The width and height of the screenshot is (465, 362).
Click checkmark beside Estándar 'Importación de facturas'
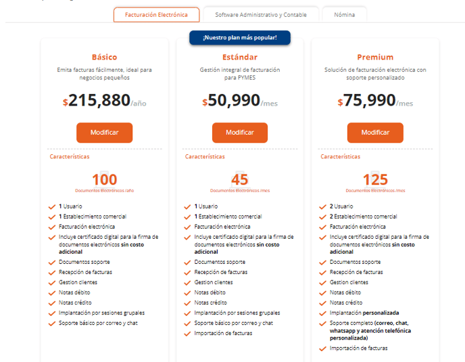[188, 334]
